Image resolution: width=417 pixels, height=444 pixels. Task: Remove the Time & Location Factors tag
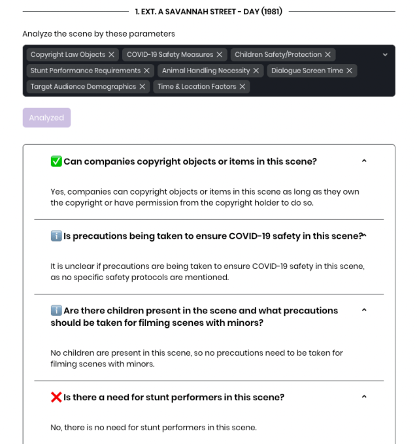click(242, 86)
